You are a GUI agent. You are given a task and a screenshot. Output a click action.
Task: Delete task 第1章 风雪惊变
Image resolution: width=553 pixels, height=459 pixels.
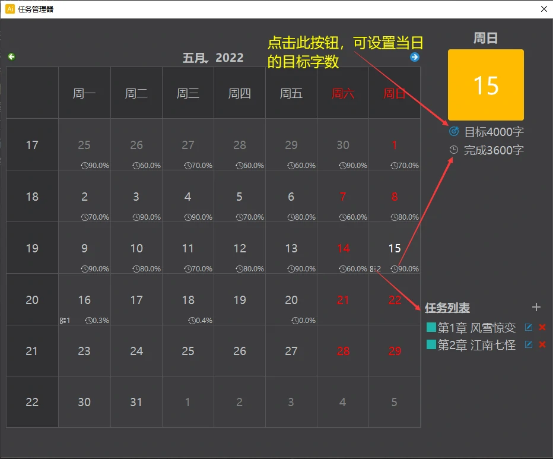(542, 327)
